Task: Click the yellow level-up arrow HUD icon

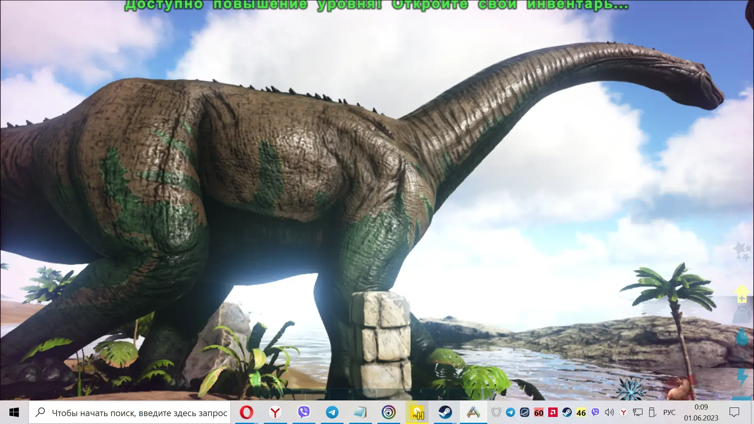Action: click(742, 294)
